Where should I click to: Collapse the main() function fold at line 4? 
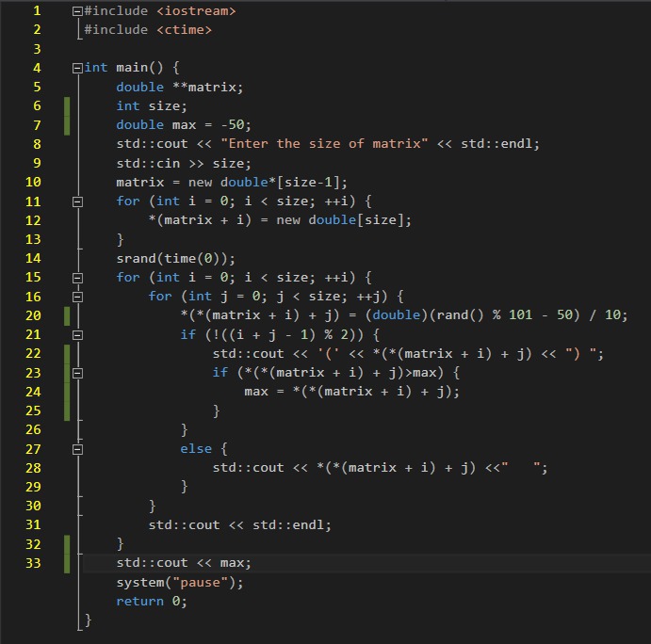point(77,69)
